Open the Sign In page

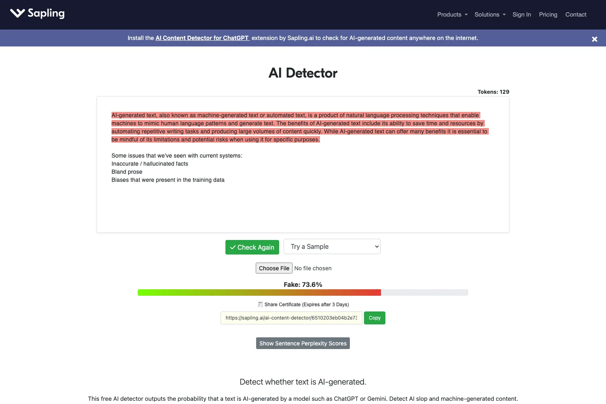522,15
